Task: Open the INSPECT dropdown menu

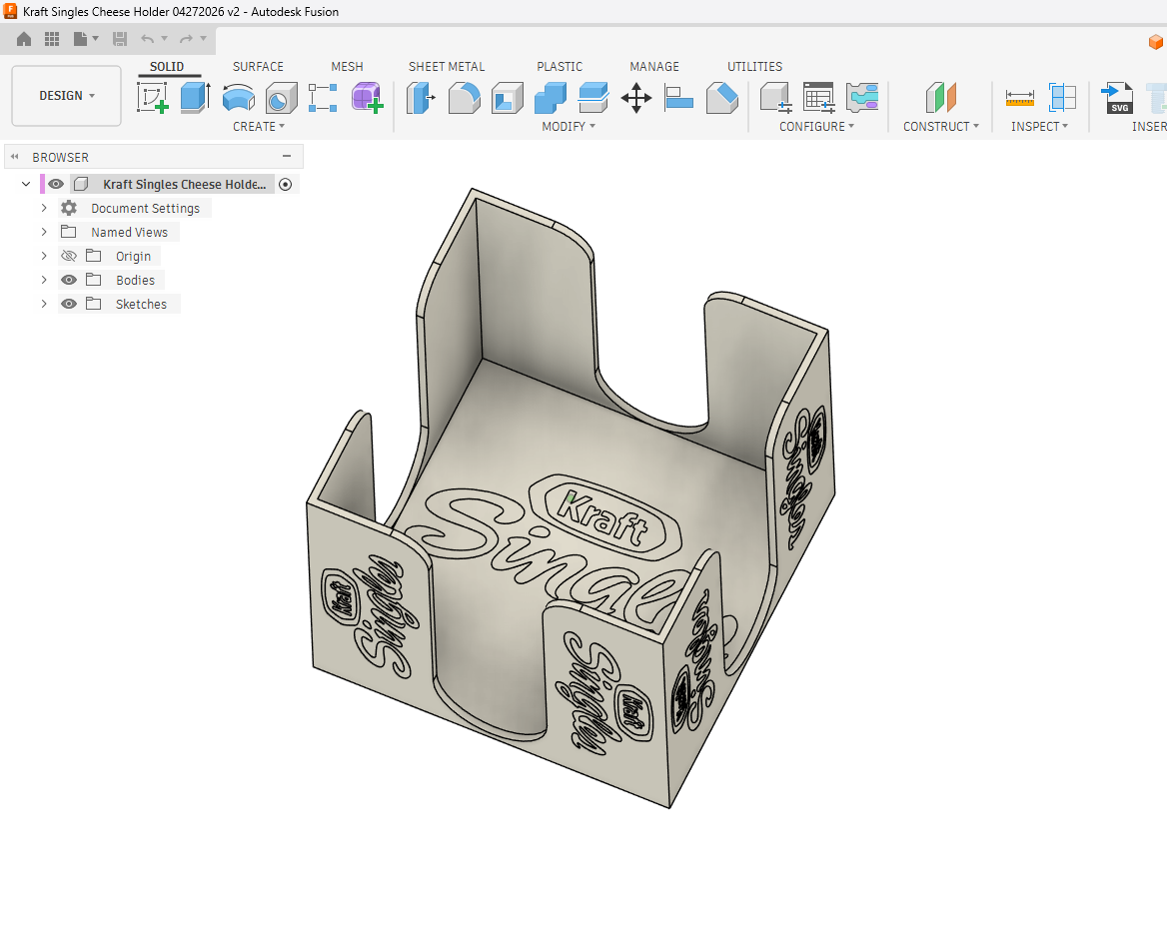Action: point(1039,127)
